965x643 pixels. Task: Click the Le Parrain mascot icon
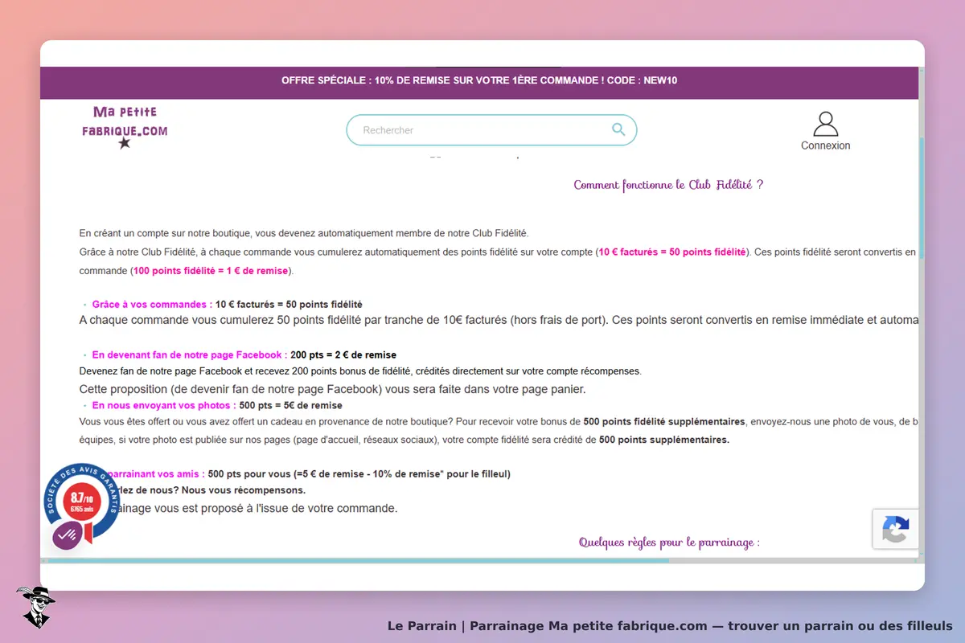[35, 607]
